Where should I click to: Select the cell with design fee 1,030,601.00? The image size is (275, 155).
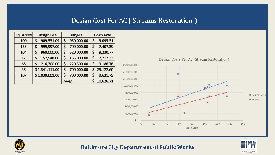[x=47, y=75]
